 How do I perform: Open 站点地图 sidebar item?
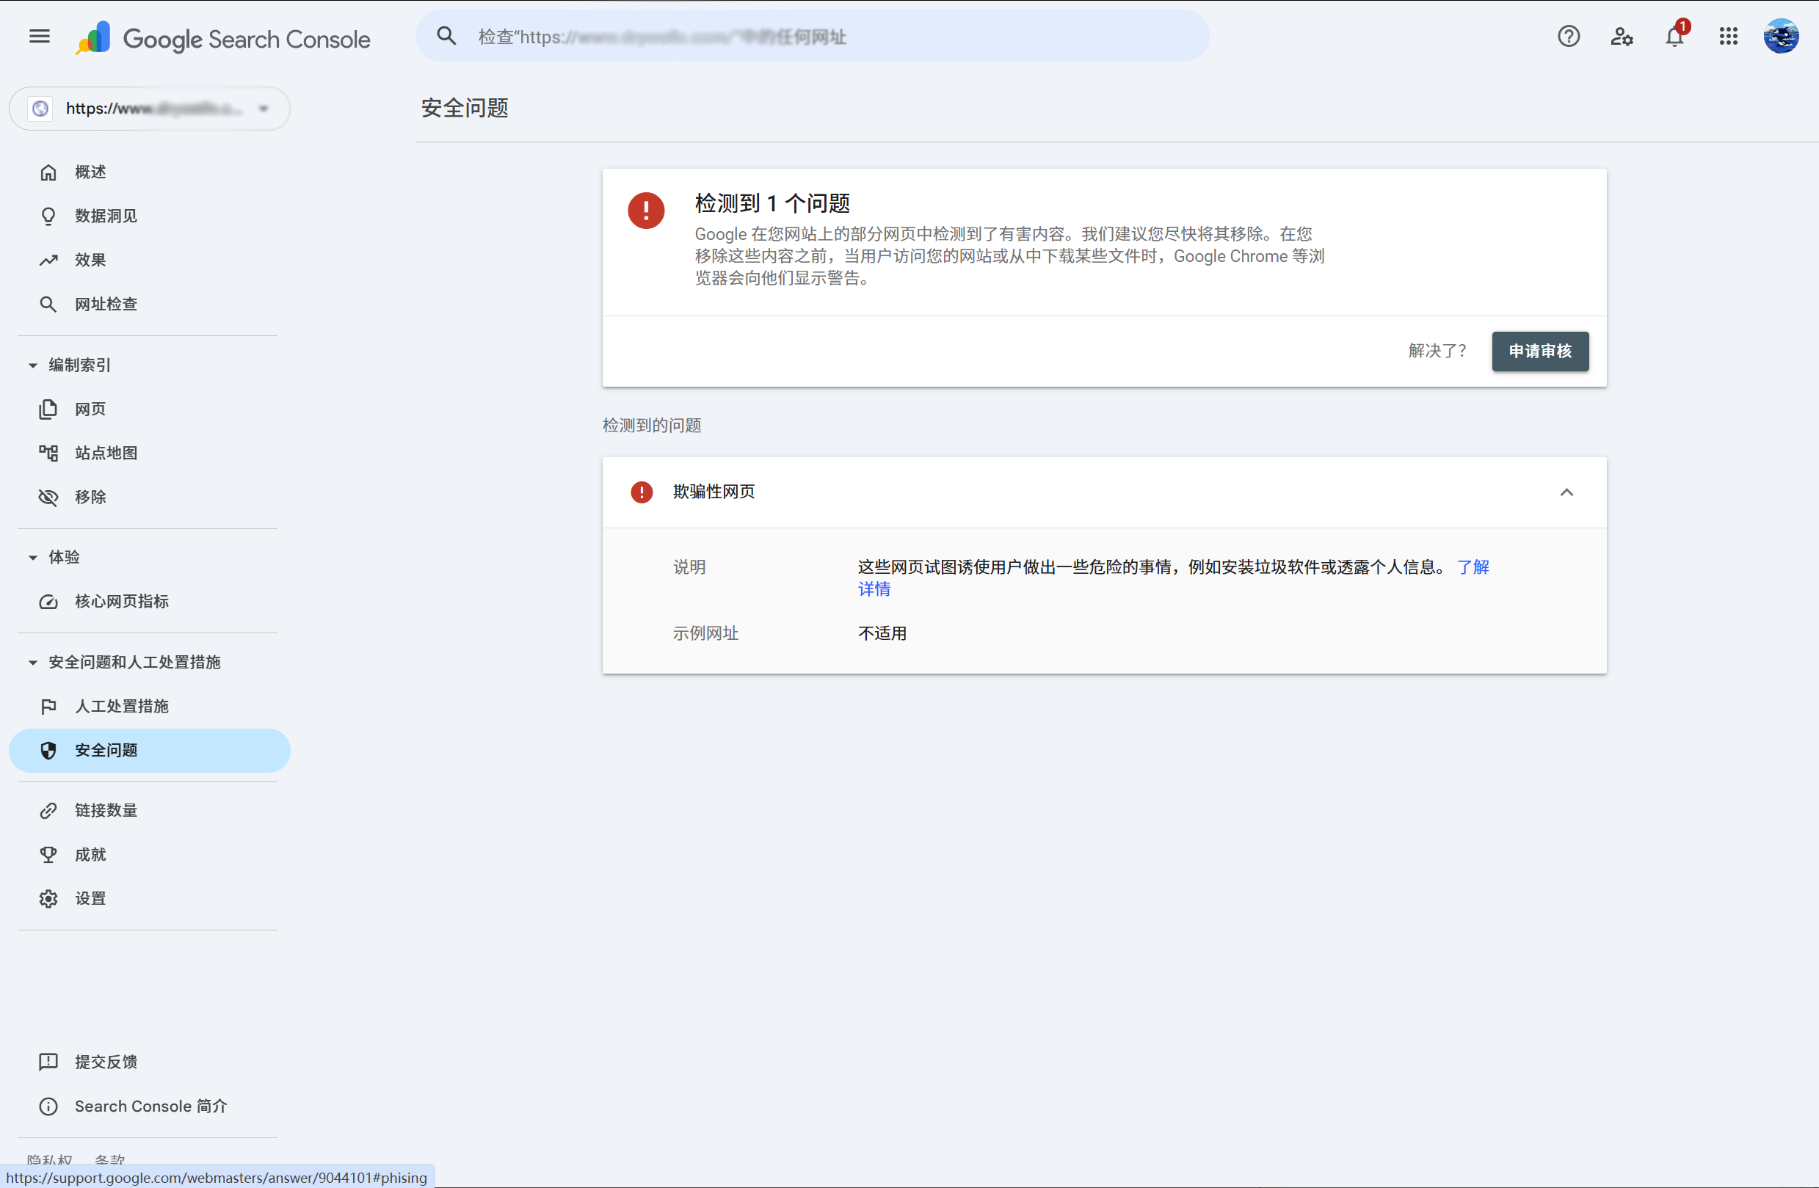click(106, 453)
